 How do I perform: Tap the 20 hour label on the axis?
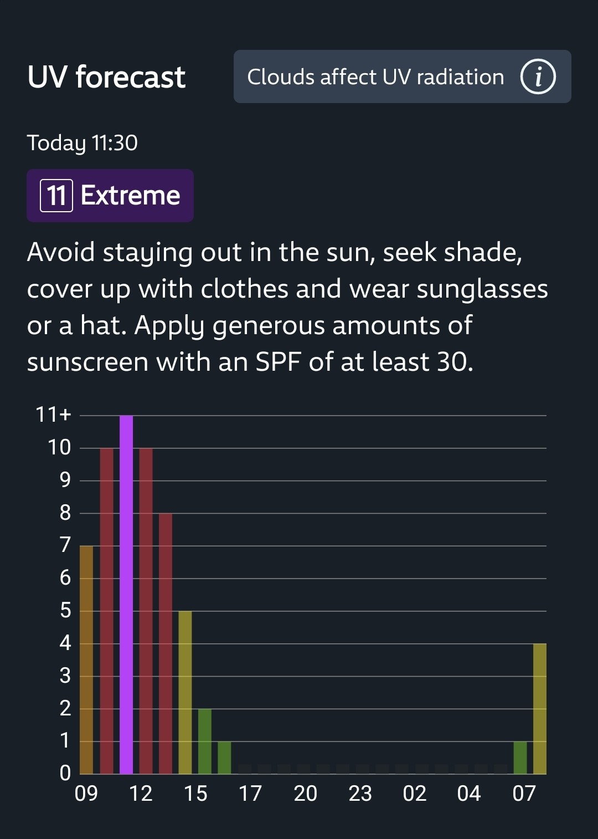pos(305,794)
